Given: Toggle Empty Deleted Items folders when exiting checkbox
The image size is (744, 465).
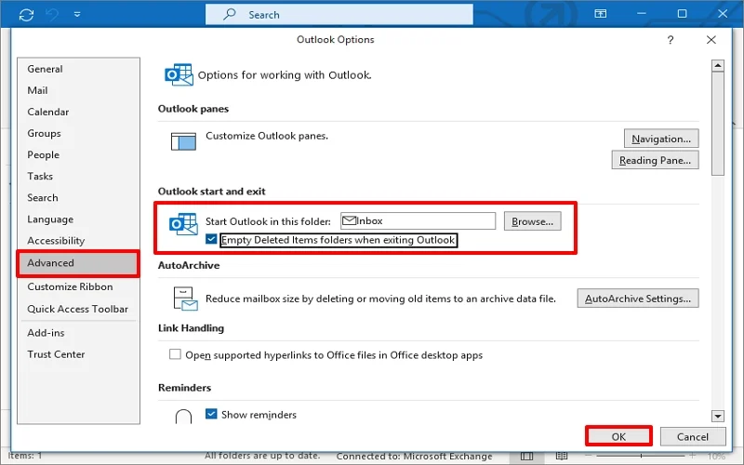Looking at the screenshot, I should coord(211,239).
